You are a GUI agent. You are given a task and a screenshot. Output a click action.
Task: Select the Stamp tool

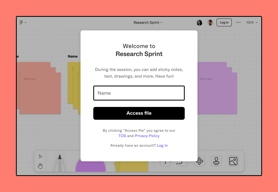click(x=216, y=161)
